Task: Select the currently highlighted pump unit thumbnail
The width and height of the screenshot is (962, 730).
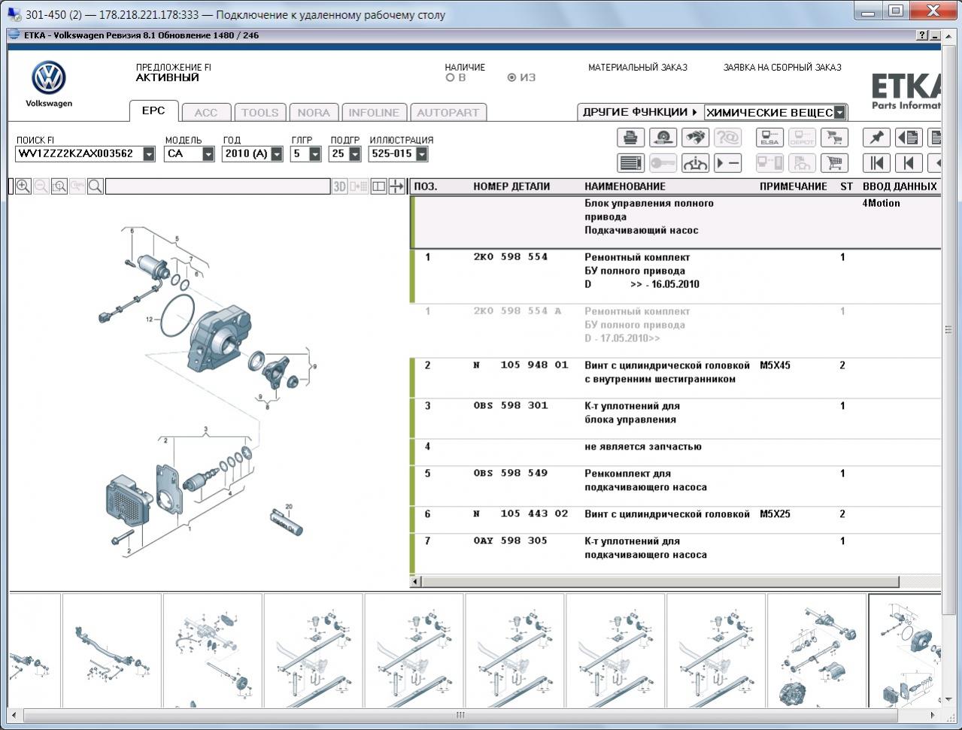Action: [905, 650]
